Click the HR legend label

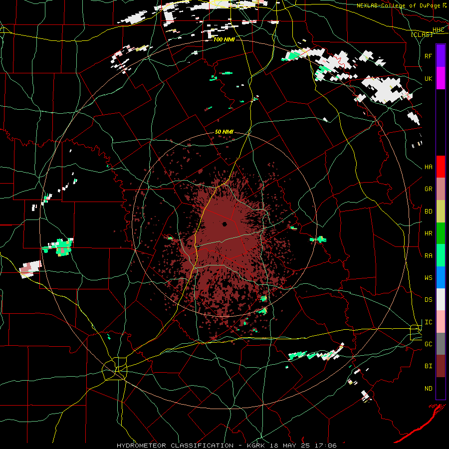(429, 233)
